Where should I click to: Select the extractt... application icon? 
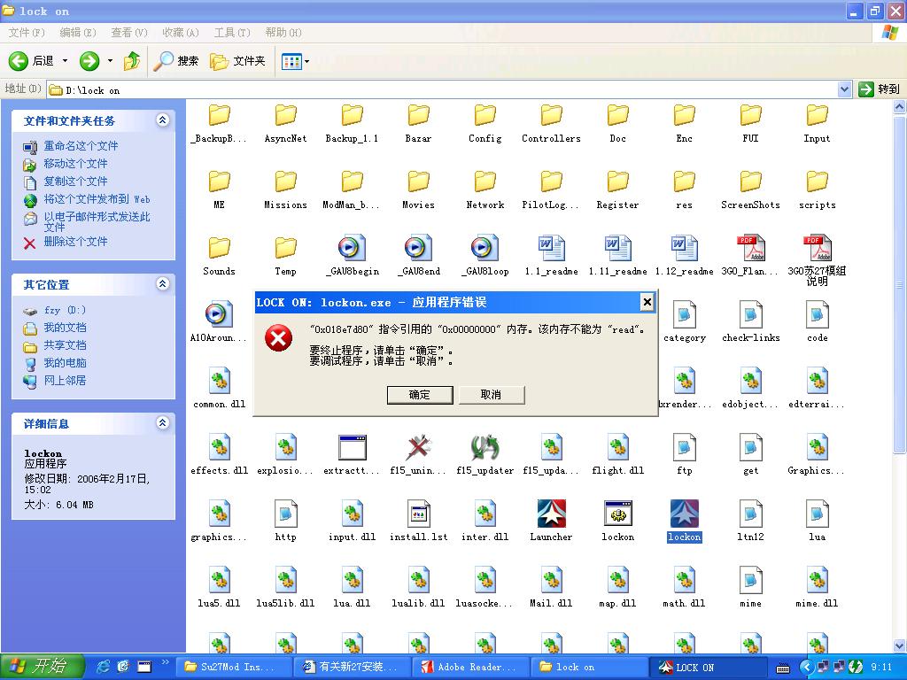(352, 447)
